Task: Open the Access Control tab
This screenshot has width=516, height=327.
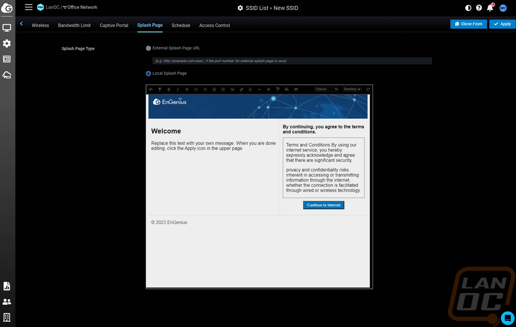Action: [x=215, y=25]
